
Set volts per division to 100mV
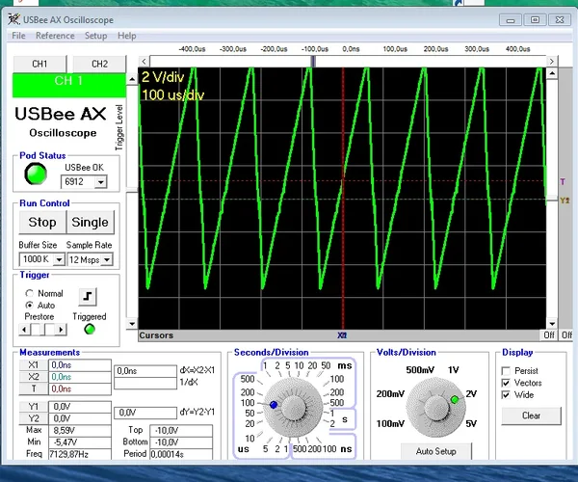pos(390,423)
